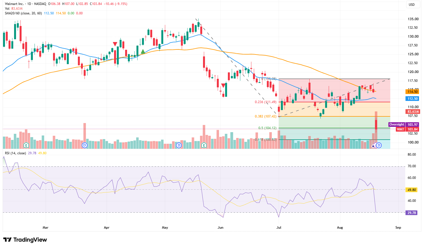Click the green up-arrow signal in mid April

tap(143, 51)
